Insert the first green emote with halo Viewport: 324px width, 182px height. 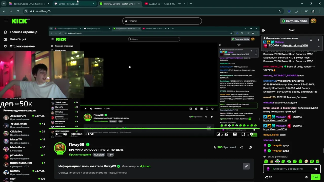pos(266,161)
